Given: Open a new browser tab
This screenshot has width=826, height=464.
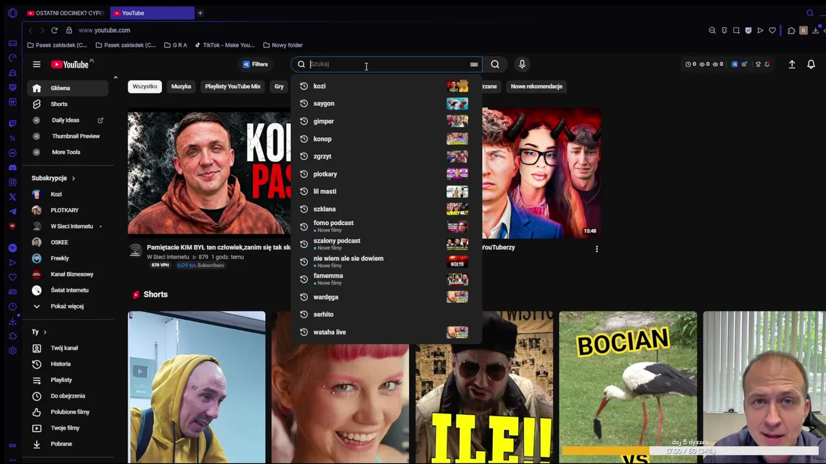Looking at the screenshot, I should pos(200,13).
